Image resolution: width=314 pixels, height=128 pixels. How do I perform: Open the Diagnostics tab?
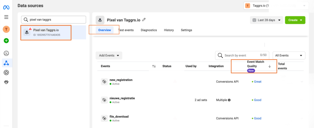[x=149, y=30]
